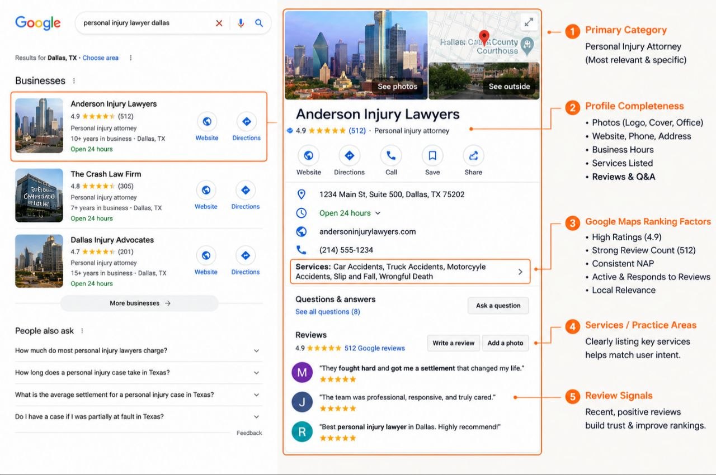Click the map pin address icon

pos(302,194)
